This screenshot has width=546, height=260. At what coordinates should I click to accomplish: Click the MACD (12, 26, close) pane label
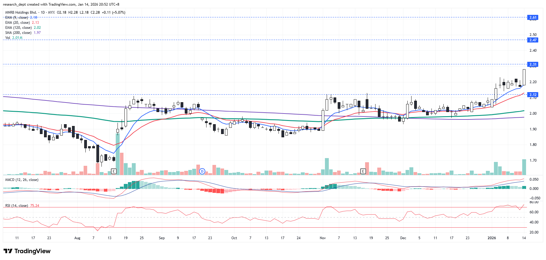[22, 180]
